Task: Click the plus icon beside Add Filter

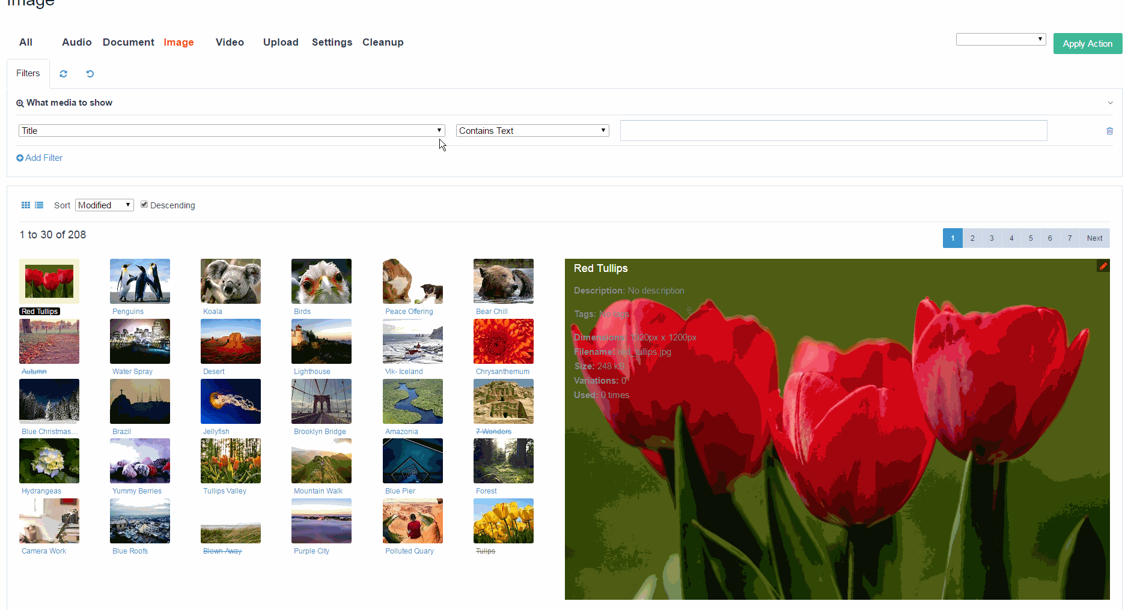Action: (20, 158)
